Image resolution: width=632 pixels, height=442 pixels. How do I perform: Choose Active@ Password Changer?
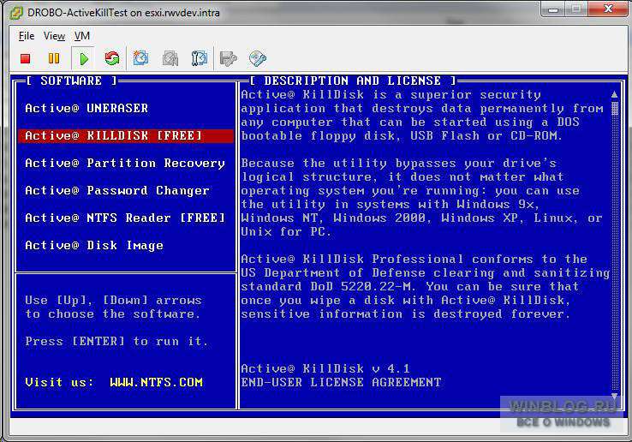coord(117,190)
